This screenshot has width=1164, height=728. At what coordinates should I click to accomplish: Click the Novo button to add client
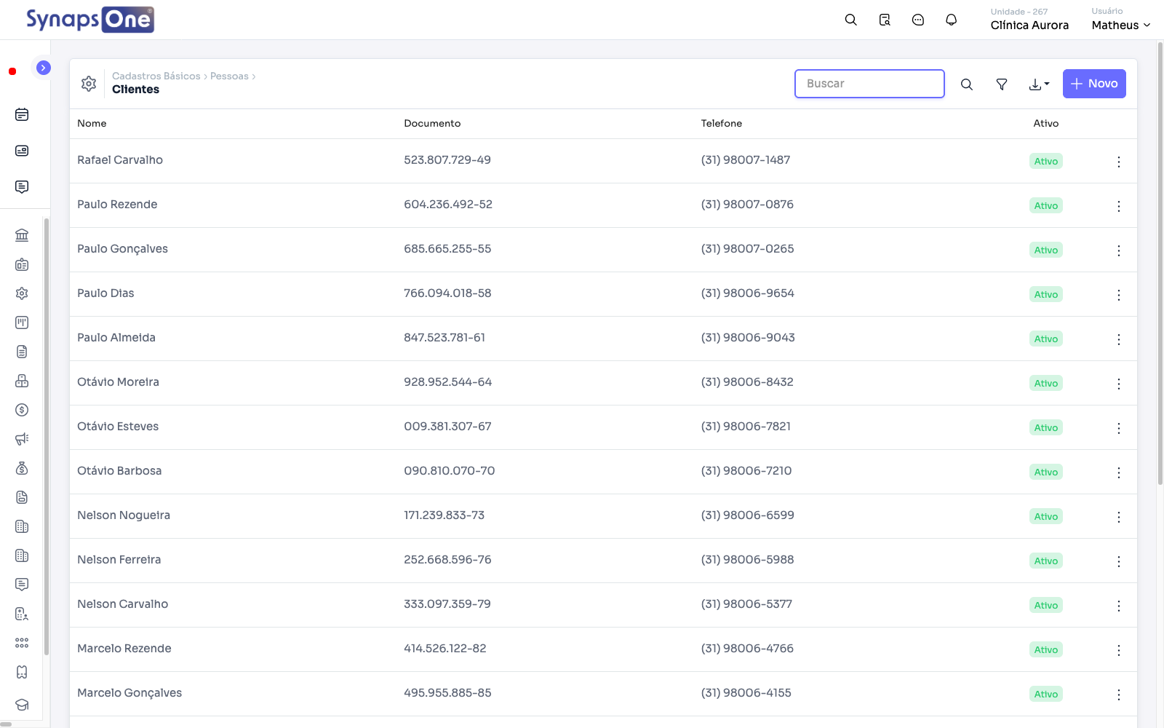(1094, 84)
